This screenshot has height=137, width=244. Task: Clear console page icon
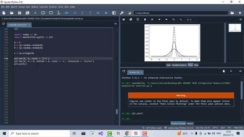click(224, 71)
